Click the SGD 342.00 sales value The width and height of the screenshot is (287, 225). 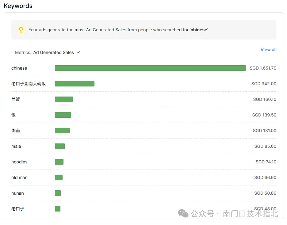coord(264,84)
